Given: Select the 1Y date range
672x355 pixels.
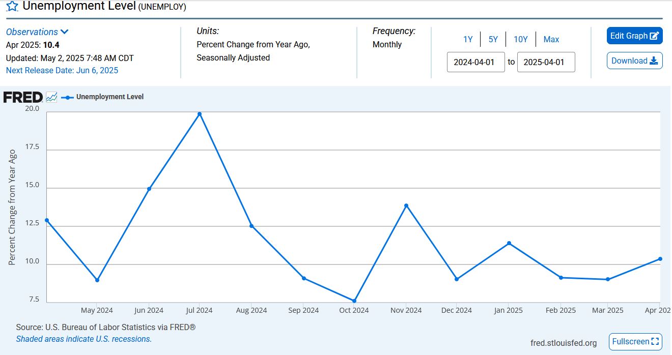Looking at the screenshot, I should 468,39.
